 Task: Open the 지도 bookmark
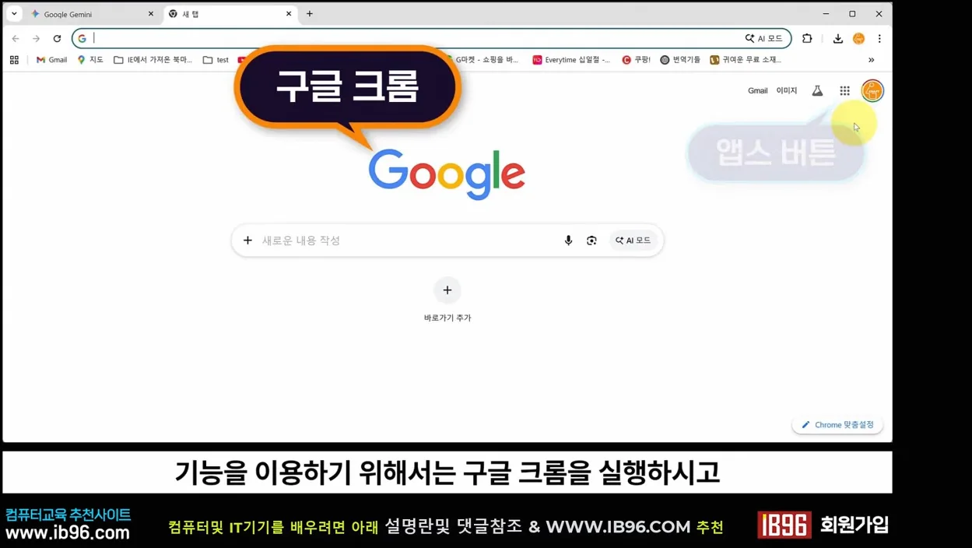tap(90, 60)
